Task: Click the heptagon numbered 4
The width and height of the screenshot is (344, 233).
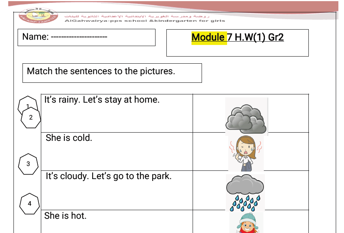Action: (30, 204)
